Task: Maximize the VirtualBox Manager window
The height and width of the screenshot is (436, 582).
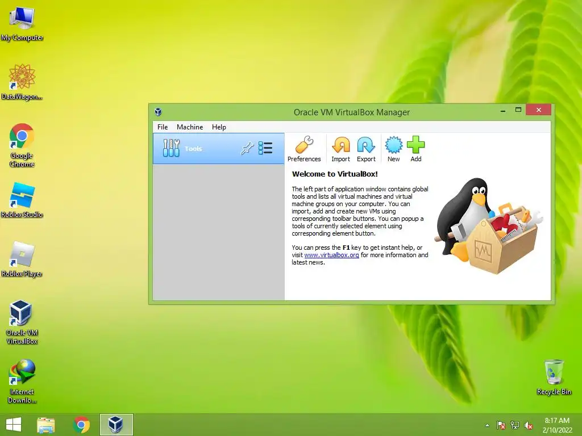Action: pos(518,110)
